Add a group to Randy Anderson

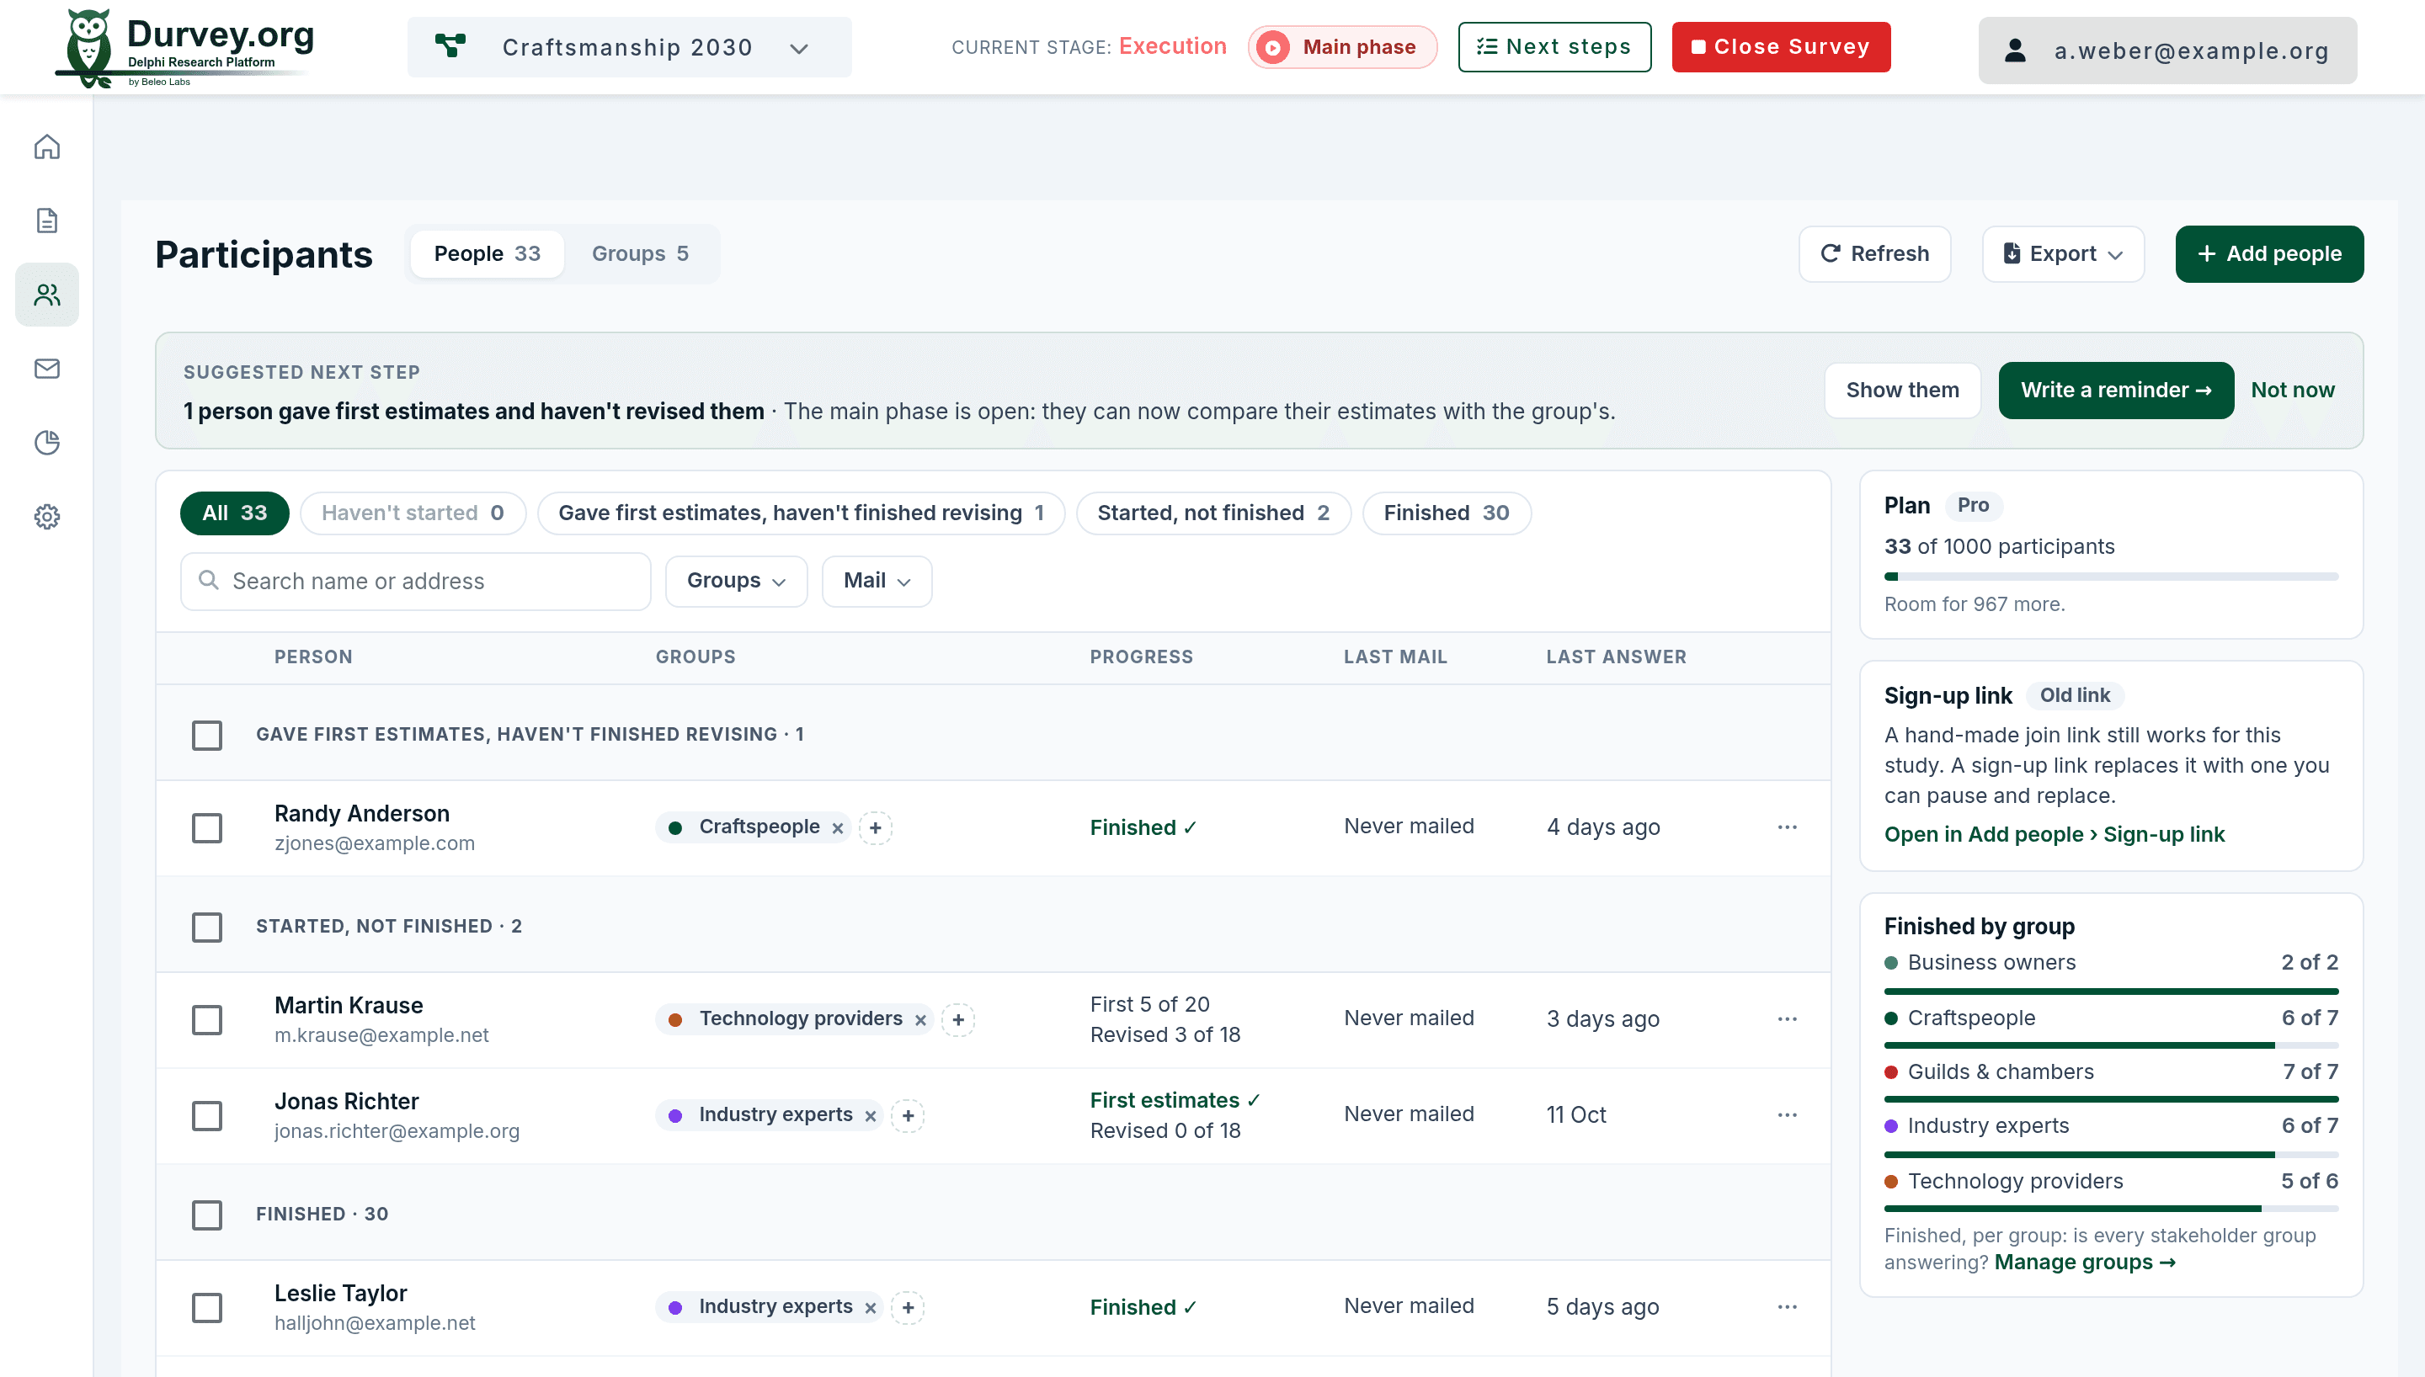coord(875,828)
